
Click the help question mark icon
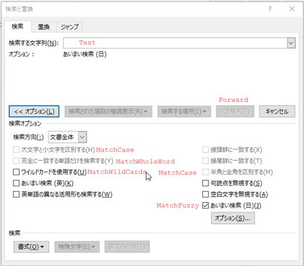(x=270, y=9)
